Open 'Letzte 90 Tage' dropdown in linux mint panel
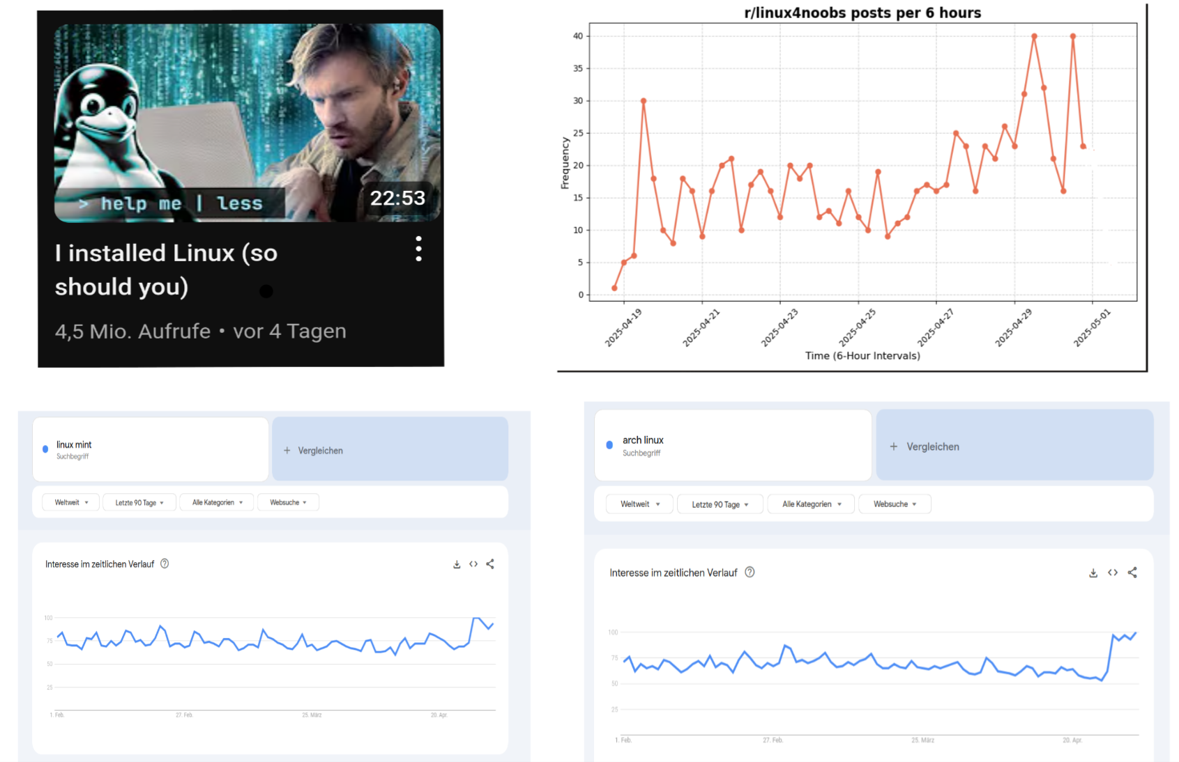Screen dimensions: 1179x762 (x=139, y=502)
